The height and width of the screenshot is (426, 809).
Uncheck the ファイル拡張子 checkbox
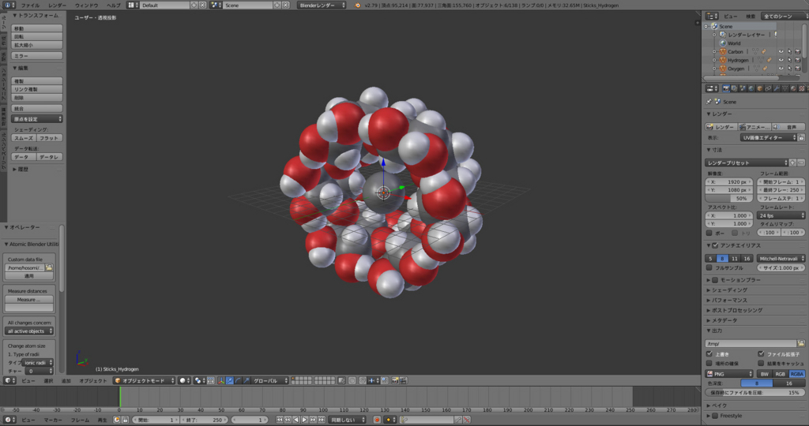(761, 354)
